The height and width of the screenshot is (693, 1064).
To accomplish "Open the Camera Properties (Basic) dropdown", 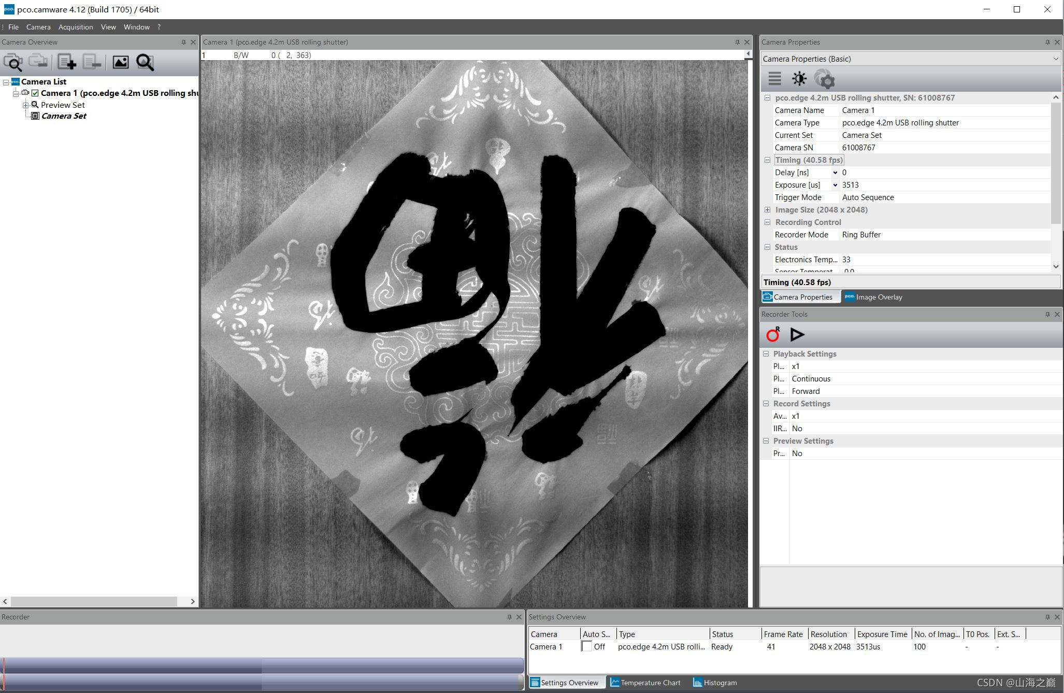I will [1056, 59].
